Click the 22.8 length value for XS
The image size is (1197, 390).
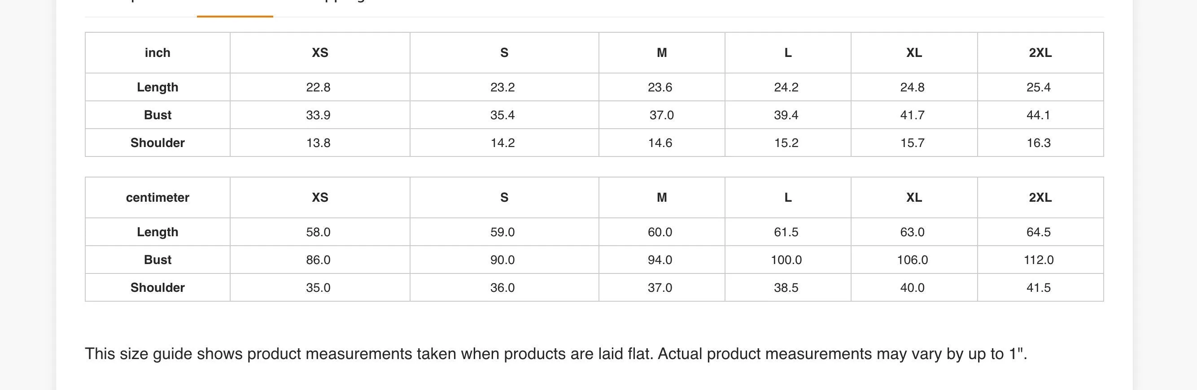click(318, 87)
